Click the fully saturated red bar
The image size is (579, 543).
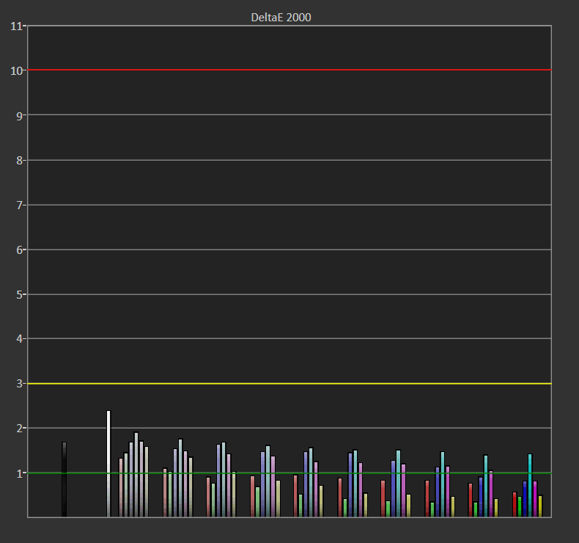(x=515, y=505)
